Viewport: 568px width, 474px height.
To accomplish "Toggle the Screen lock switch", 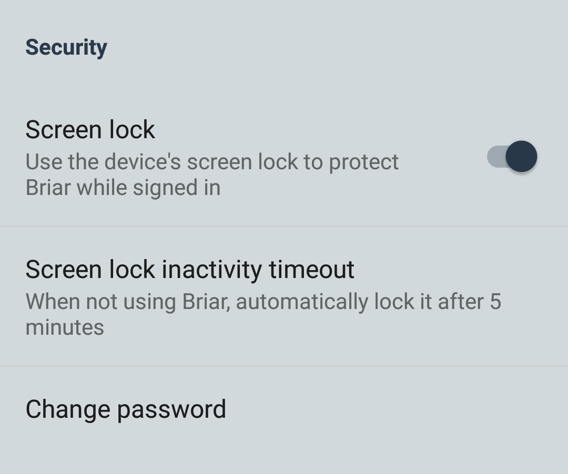I will pos(512,157).
